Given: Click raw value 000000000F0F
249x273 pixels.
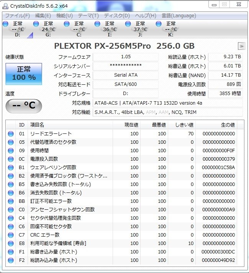Looking at the screenshot, I should point(219,151).
